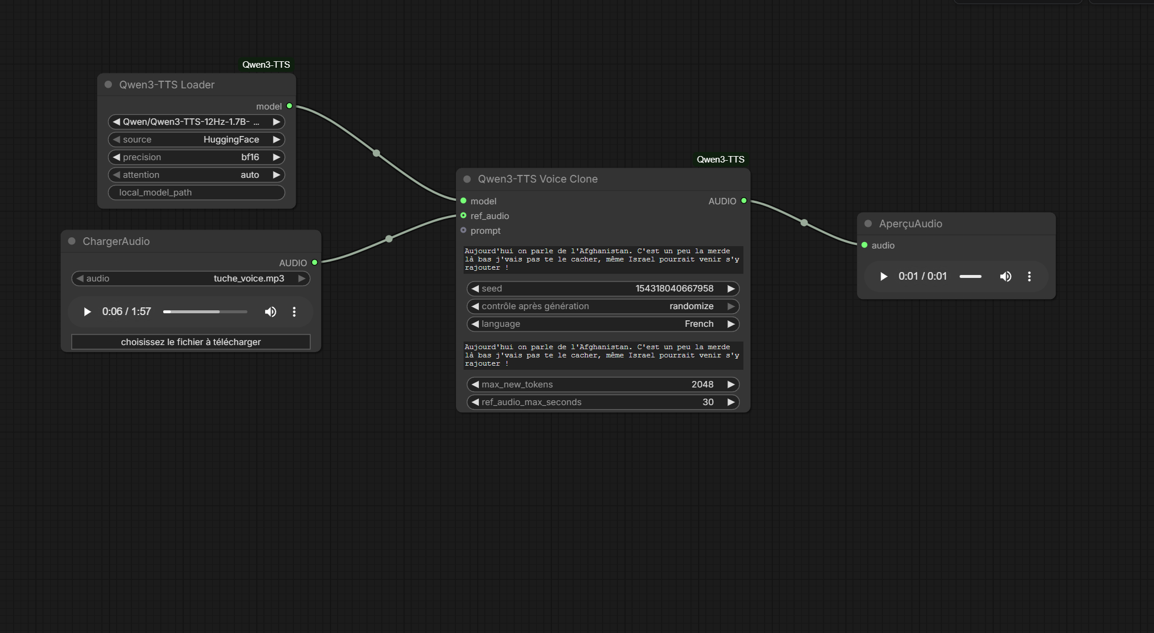Click choisissez le fichier à télécharger button
1154x633 pixels.
pos(191,342)
